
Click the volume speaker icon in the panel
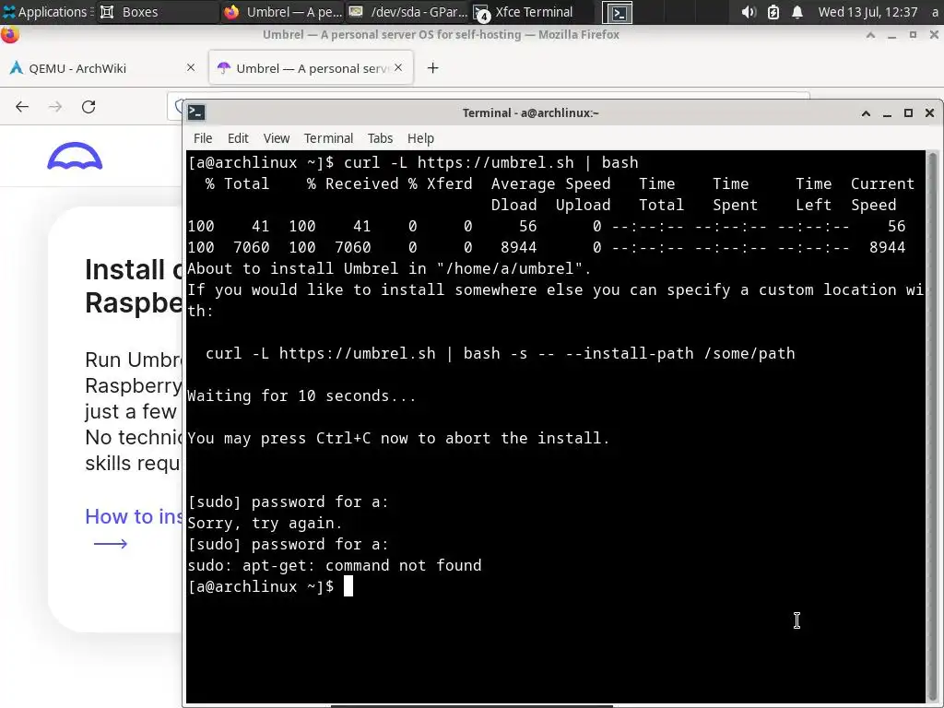click(748, 12)
